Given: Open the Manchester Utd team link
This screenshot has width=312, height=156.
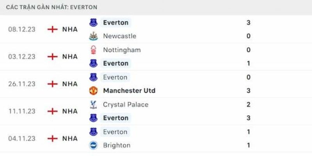Looking at the screenshot, I should (x=129, y=91).
